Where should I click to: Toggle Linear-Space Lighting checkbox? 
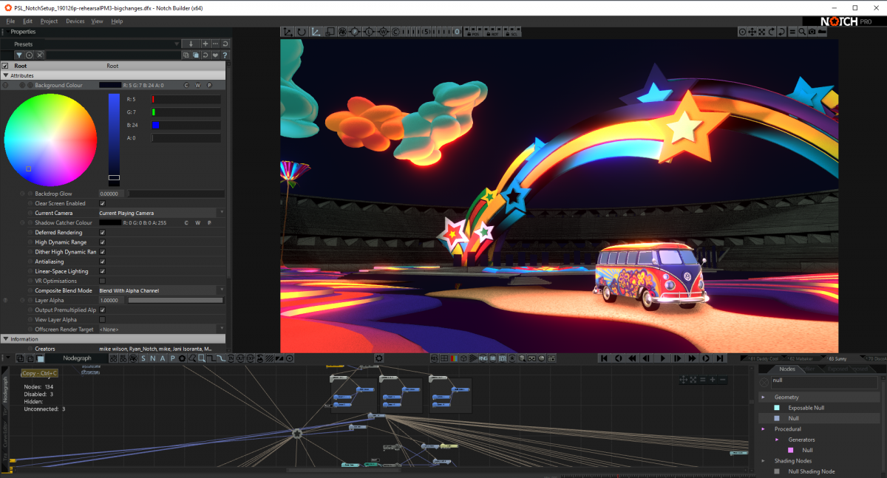pyautogui.click(x=102, y=271)
